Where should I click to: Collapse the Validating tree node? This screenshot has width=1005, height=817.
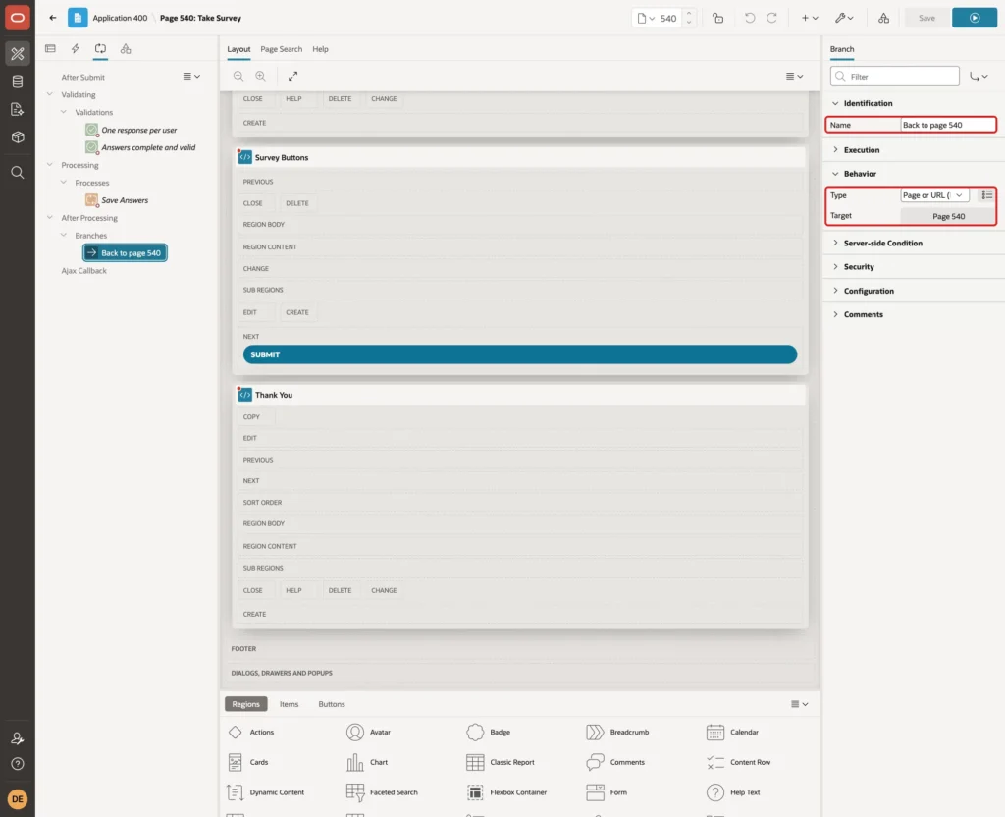point(50,94)
